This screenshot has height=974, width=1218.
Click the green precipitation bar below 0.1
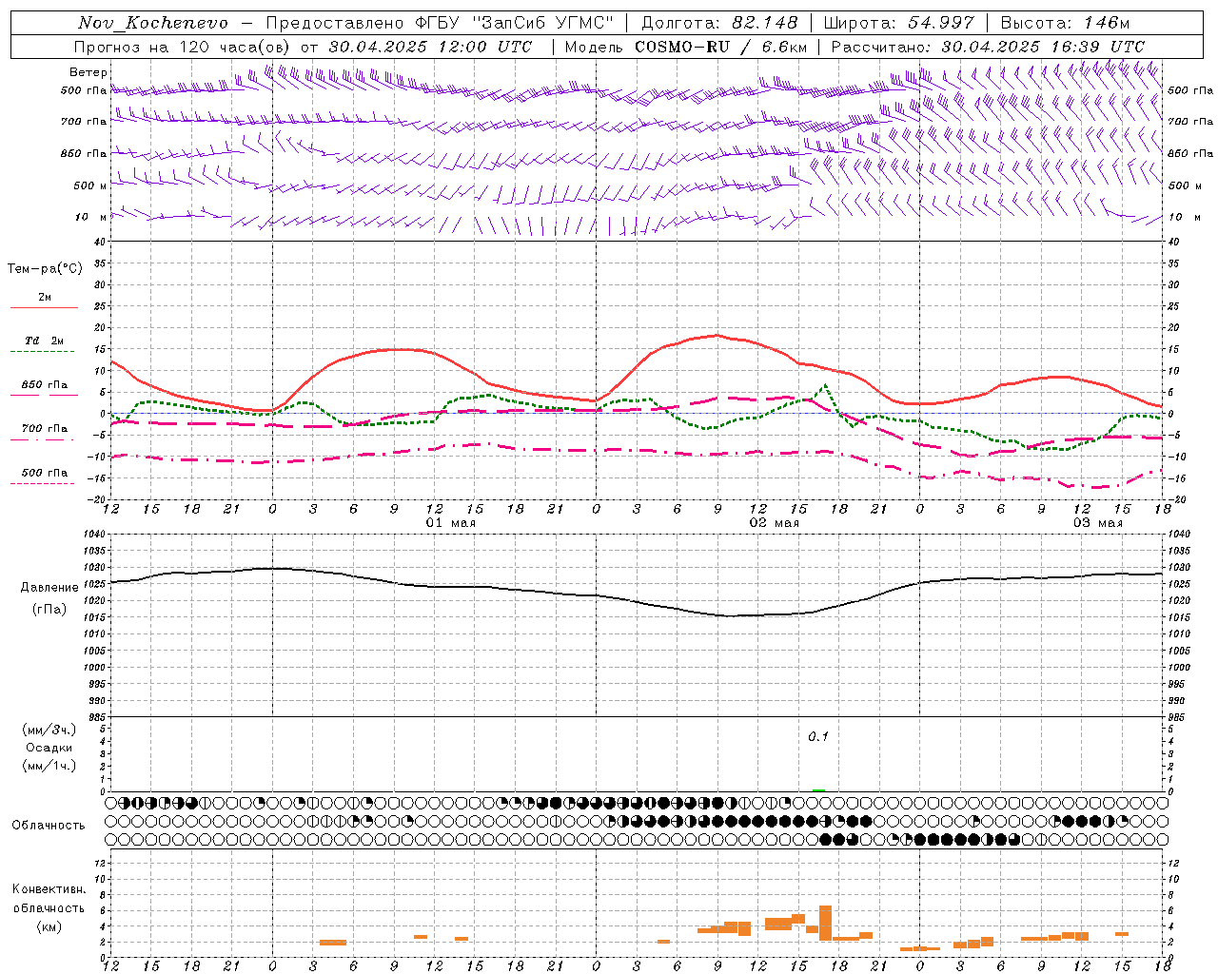click(818, 789)
